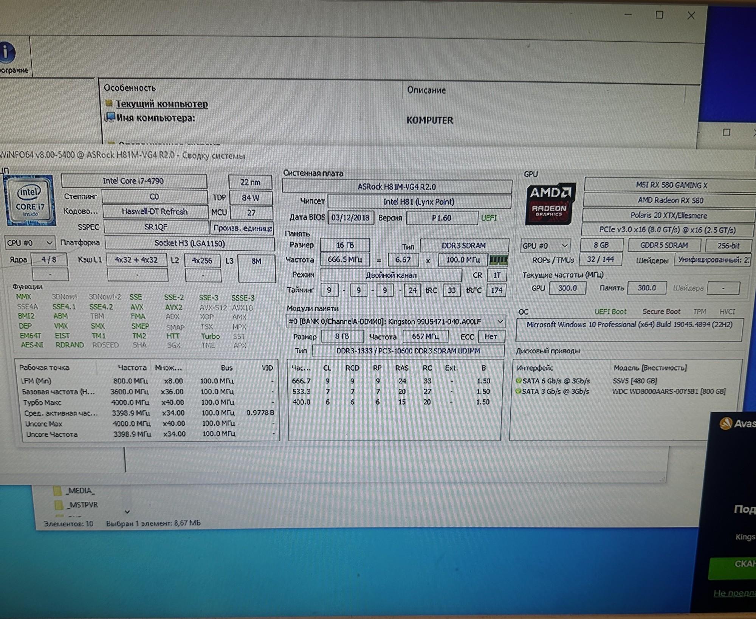Click the '256-bit' bus width field
Screen dimensions: 756x619
[x=728, y=246]
